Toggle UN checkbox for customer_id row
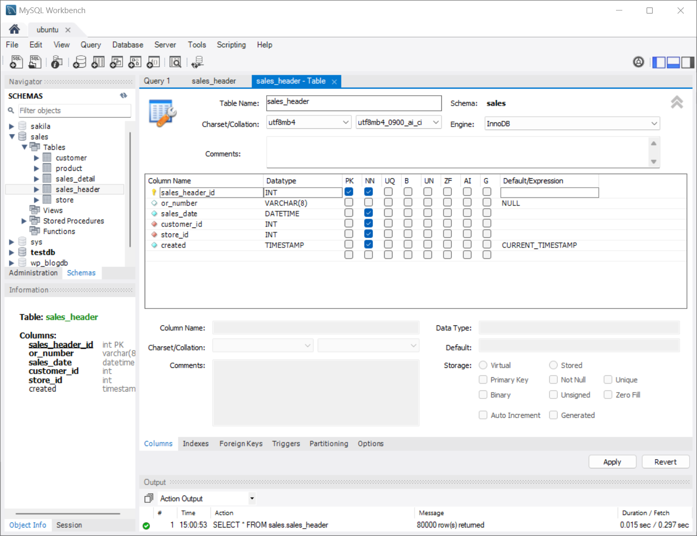 428,223
